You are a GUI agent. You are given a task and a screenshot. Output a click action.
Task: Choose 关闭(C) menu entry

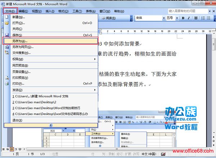click(51, 29)
